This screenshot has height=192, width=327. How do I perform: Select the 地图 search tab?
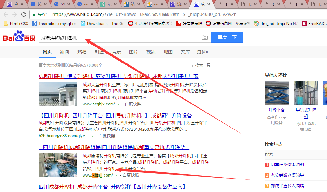168,52
